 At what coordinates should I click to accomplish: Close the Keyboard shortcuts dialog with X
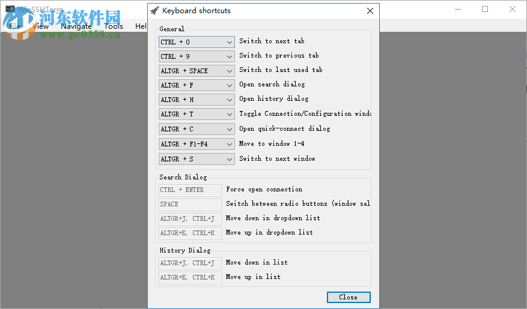tap(370, 11)
